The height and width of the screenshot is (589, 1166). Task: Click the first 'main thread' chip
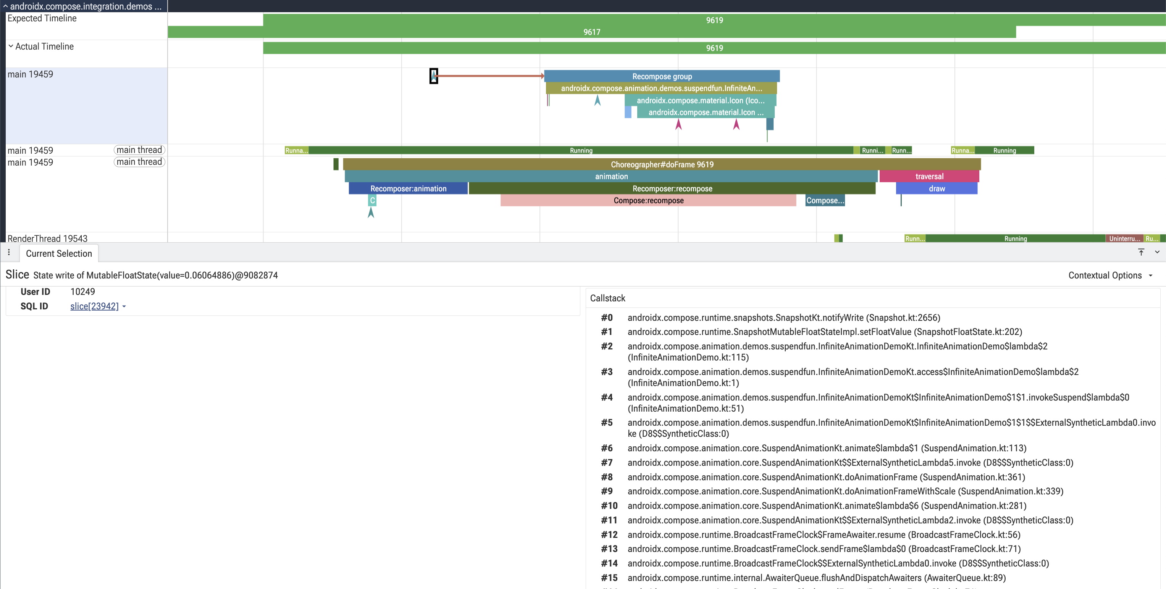[139, 150]
